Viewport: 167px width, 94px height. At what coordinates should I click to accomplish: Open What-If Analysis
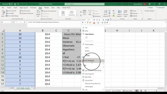pos(120,13)
